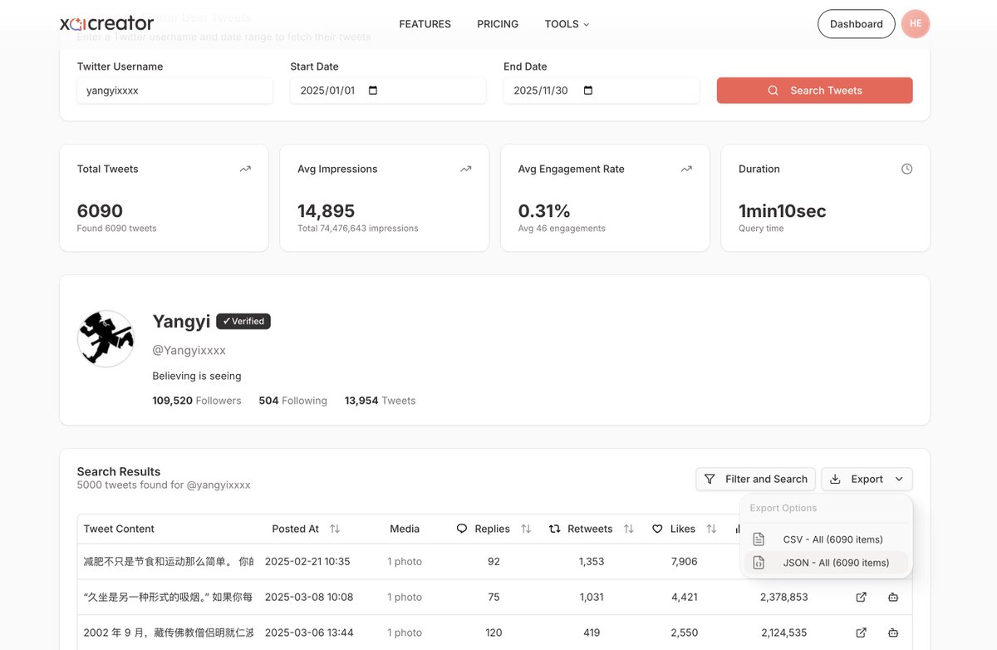Click Yangyi's profile avatar image
The width and height of the screenshot is (997, 650).
pyautogui.click(x=106, y=338)
